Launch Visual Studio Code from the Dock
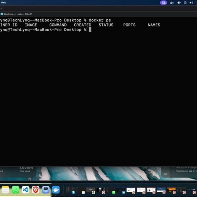The height and width of the screenshot is (197, 197). pos(25,190)
